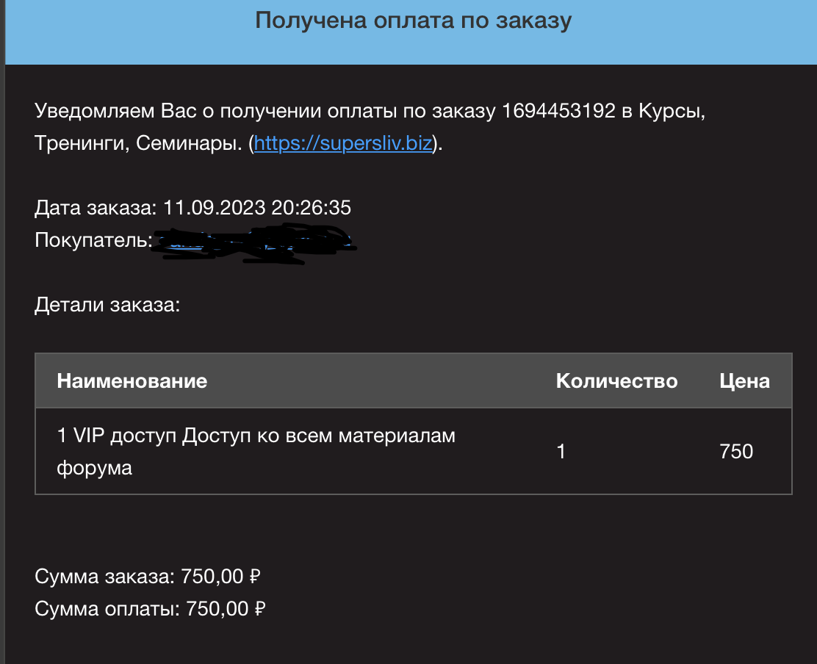The image size is (817, 664).
Task: Click the quantity value 1 in table
Action: (x=561, y=452)
